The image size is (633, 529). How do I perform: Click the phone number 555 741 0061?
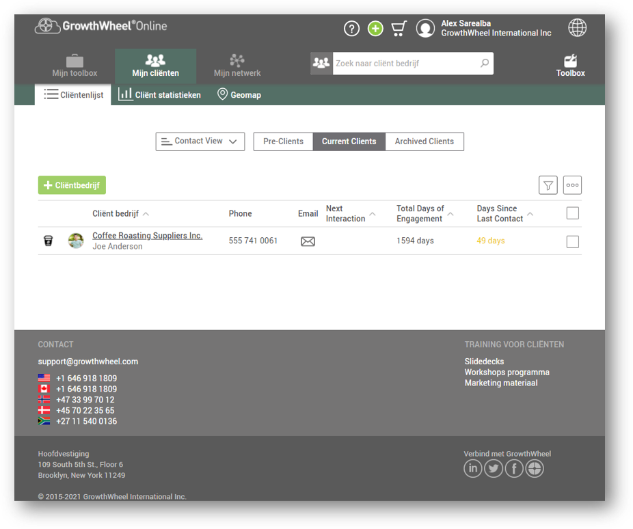pyautogui.click(x=253, y=241)
